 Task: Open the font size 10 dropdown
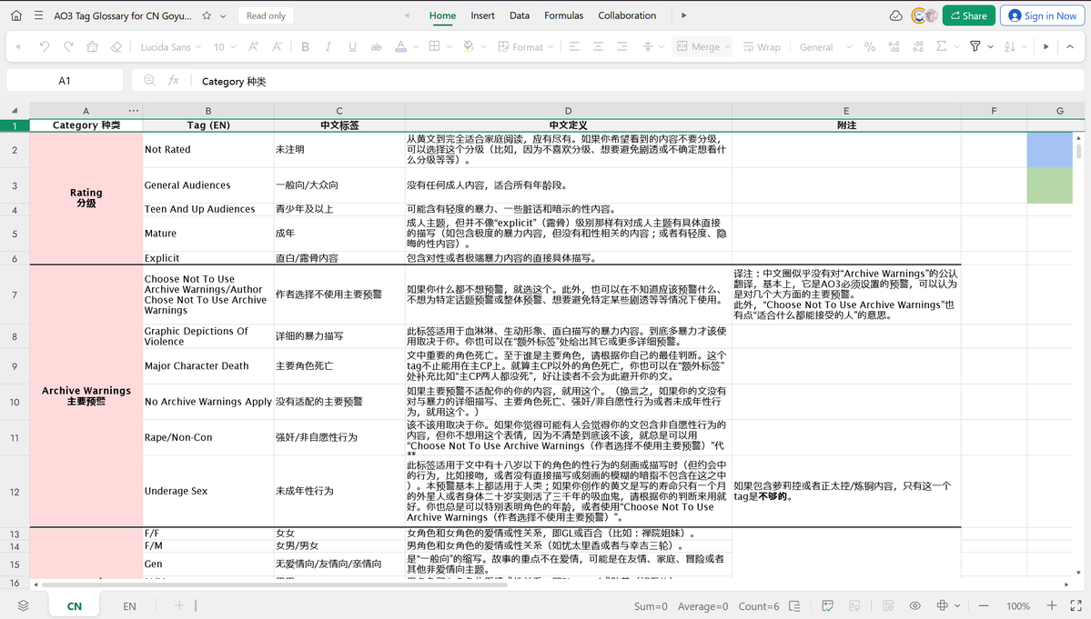(224, 46)
